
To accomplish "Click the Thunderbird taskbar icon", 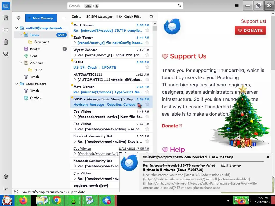I will [x=107, y=200].
